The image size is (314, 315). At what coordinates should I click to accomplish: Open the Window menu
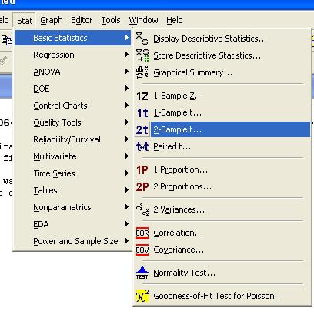pyautogui.click(x=143, y=20)
